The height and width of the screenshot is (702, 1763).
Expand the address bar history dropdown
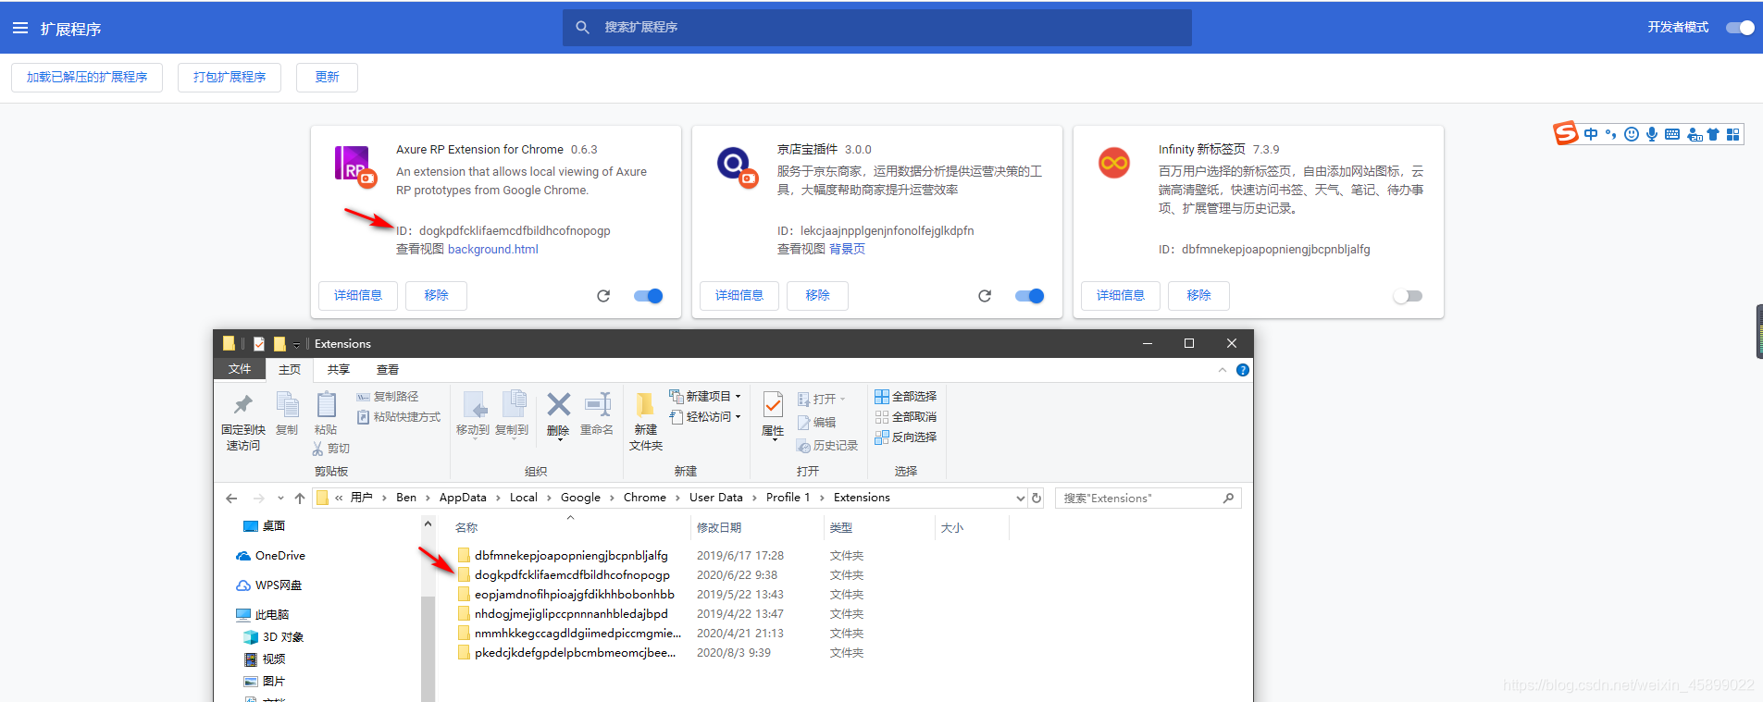click(1020, 498)
